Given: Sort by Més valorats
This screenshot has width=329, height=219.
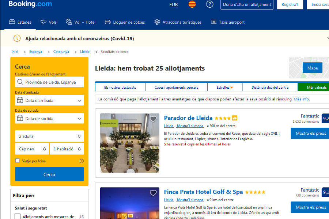Looking at the screenshot, I should [314, 87].
